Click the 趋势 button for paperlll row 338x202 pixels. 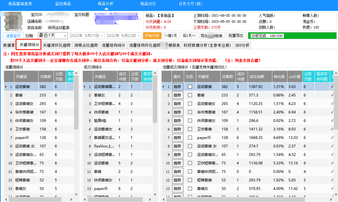[177, 137]
